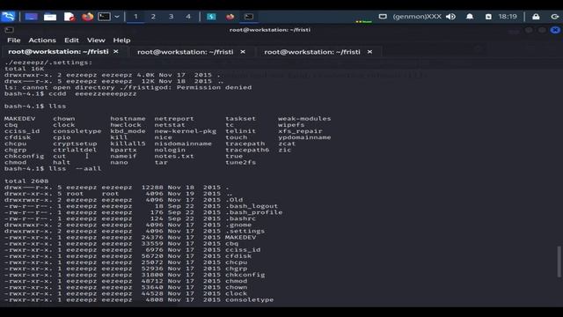Viewport: 563px width, 317px height.
Task: Open the volume control icon
Action: (x=451, y=17)
